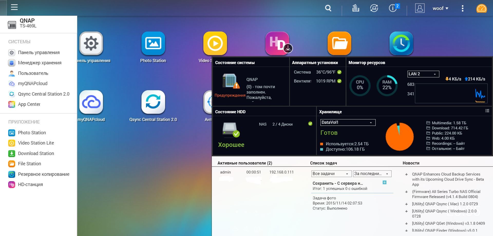This screenshot has width=493, height=236.
Task: Click the user profile icon
Action: click(420, 8)
